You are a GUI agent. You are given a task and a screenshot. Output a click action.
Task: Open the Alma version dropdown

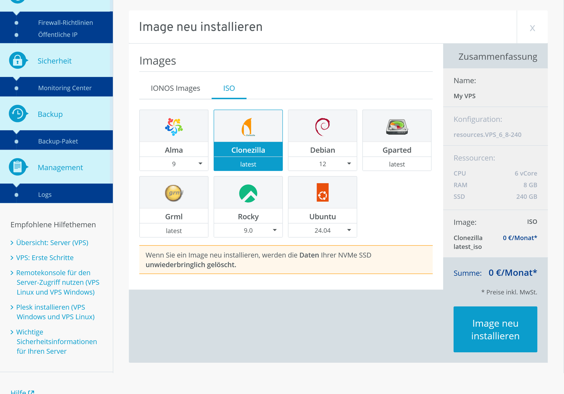pyautogui.click(x=200, y=163)
